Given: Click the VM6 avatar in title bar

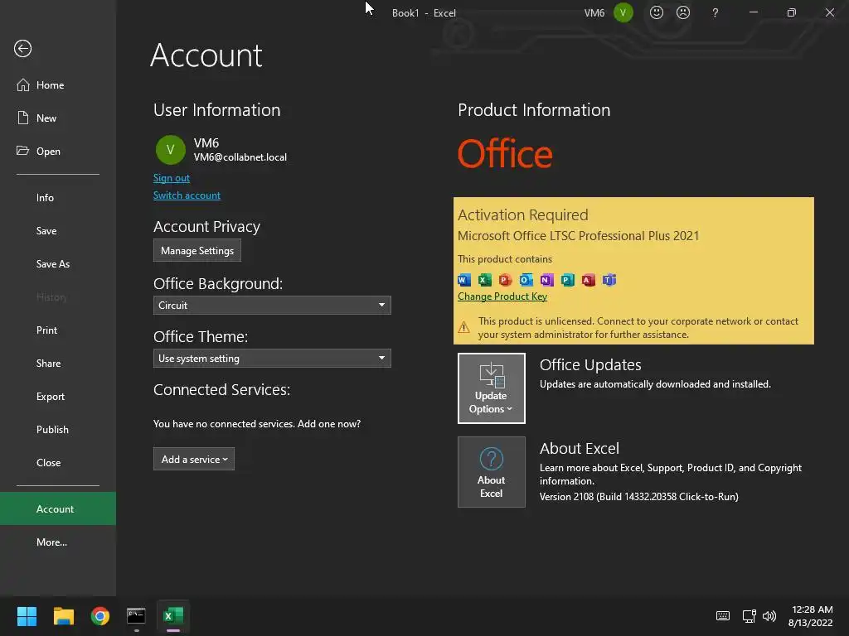Looking at the screenshot, I should coord(623,12).
